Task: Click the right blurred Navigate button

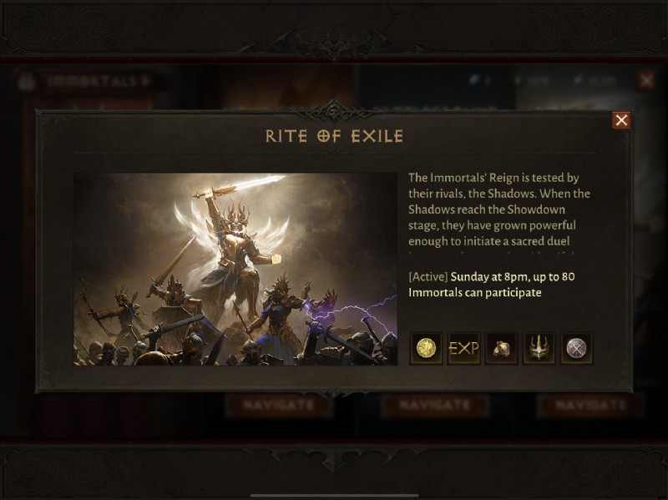Action: click(590, 405)
